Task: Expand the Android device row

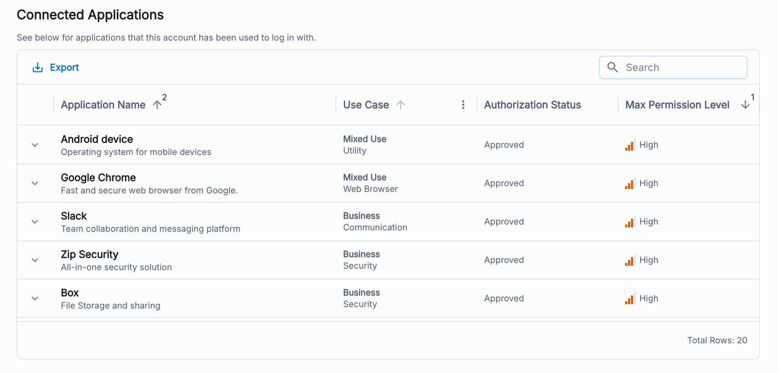Action: coord(35,145)
